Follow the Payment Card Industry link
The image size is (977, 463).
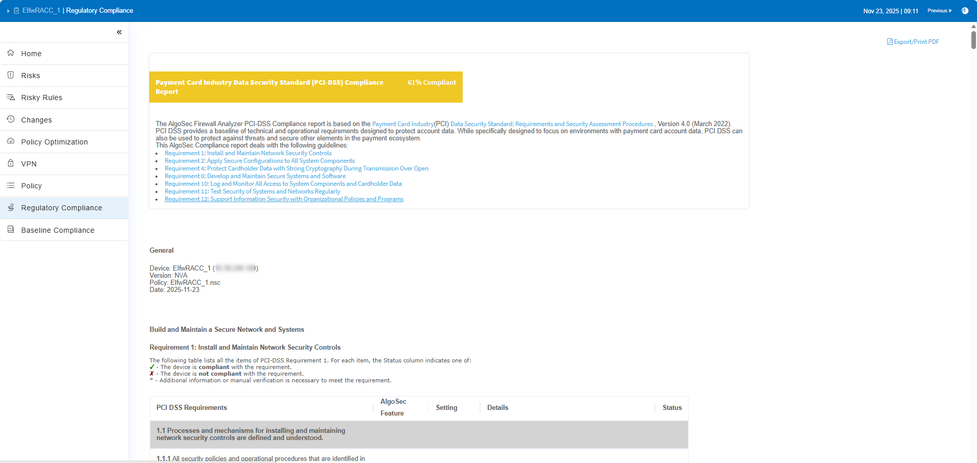402,124
